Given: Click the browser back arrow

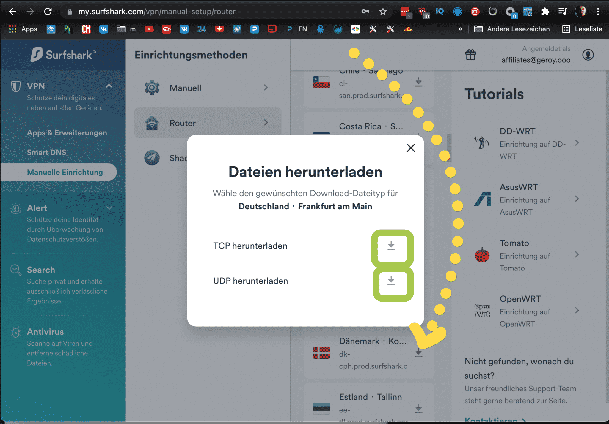Looking at the screenshot, I should point(12,12).
